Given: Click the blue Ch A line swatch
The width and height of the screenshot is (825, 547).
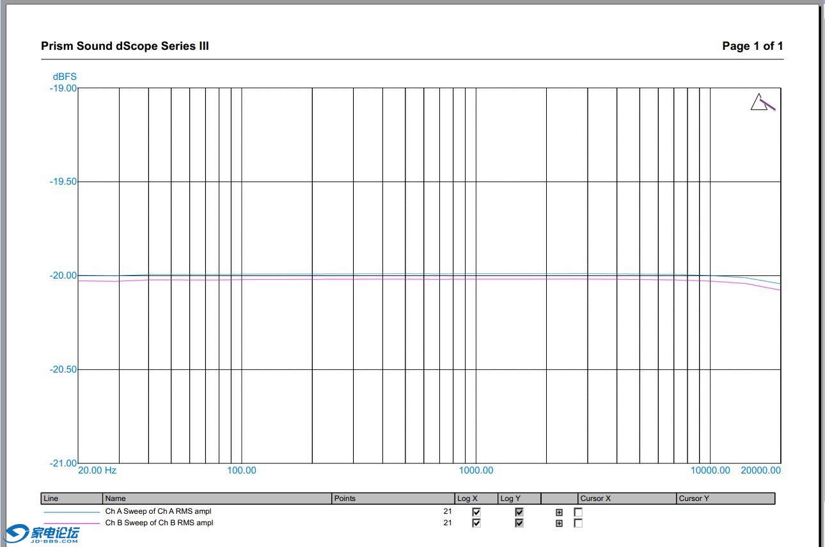Looking at the screenshot, I should click(71, 512).
